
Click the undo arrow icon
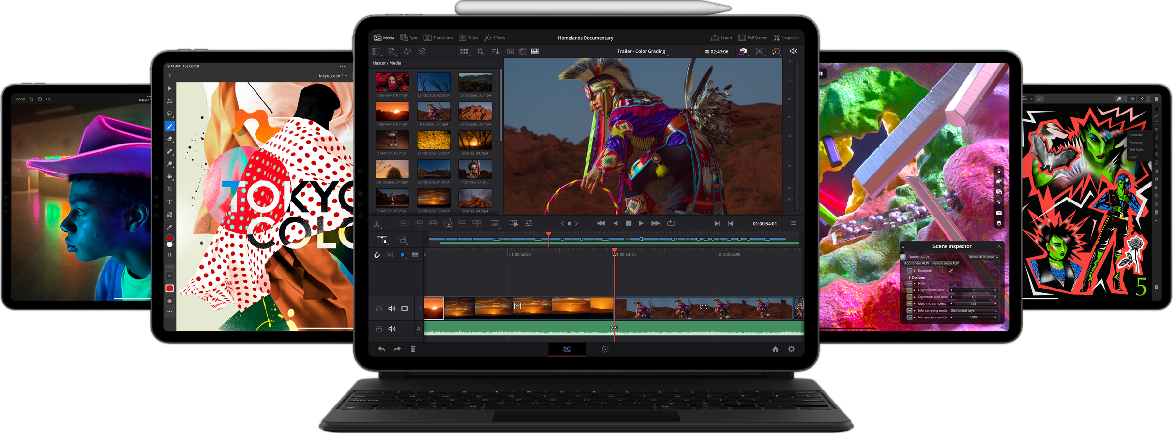click(381, 349)
